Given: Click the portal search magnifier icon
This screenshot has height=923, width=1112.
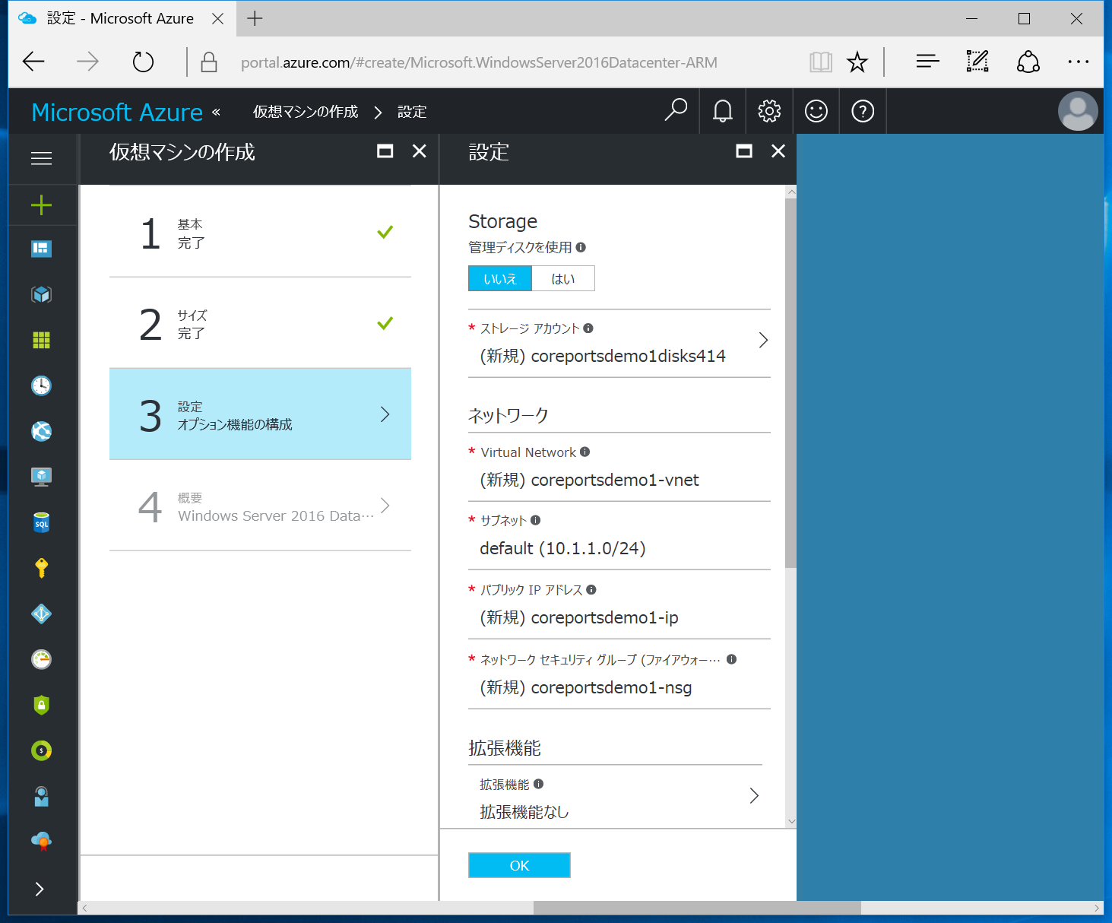Looking at the screenshot, I should click(676, 111).
